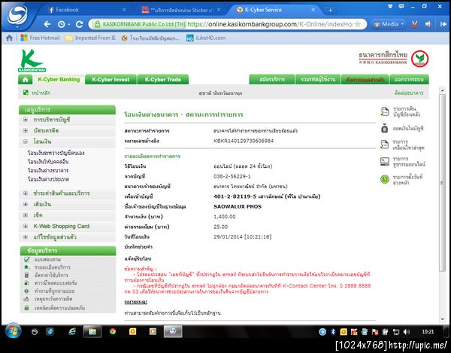The width and height of the screenshot is (451, 353).
Task: Click the logout button at the right end of the header
Action: click(409, 80)
